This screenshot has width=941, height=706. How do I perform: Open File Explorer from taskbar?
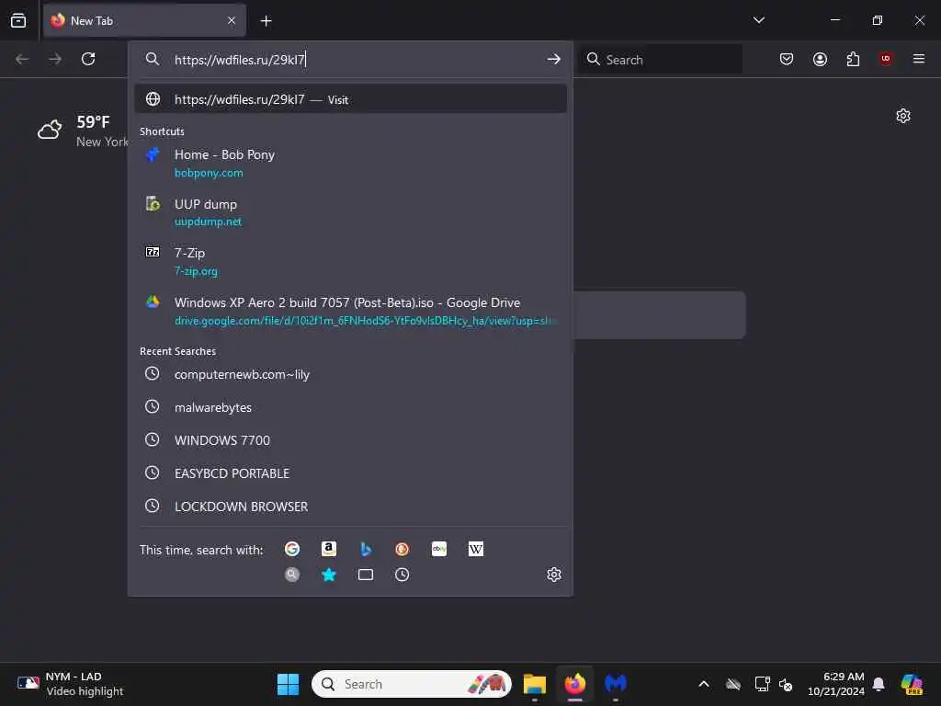534,684
